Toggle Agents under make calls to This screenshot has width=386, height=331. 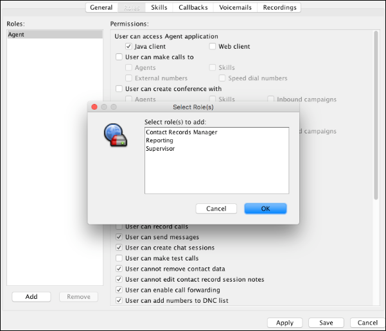[x=128, y=67]
